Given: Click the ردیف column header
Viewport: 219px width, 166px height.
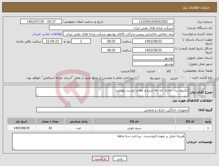Looking at the screenshot, I should (208, 121).
